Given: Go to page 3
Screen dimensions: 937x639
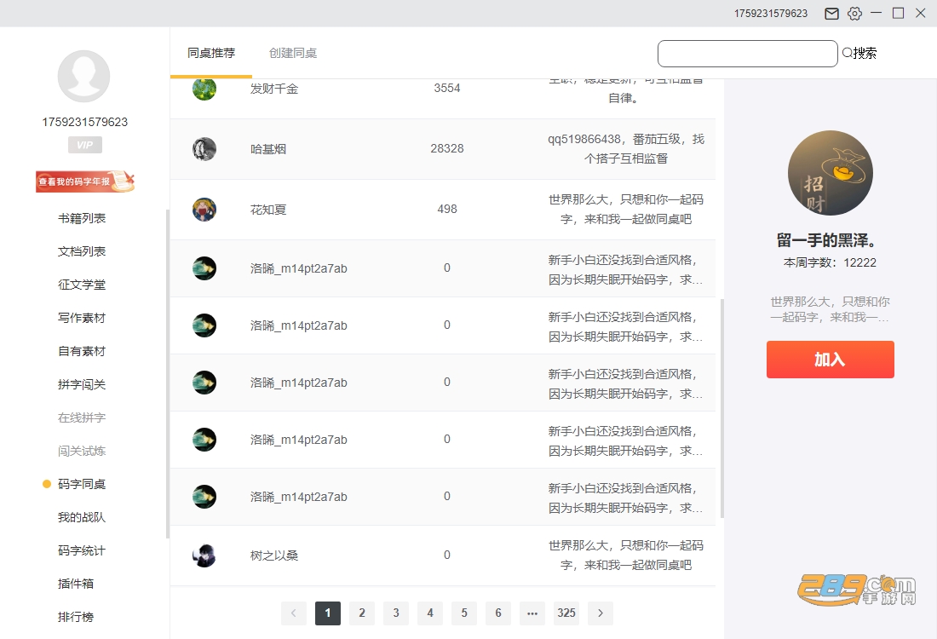Looking at the screenshot, I should click(395, 613).
